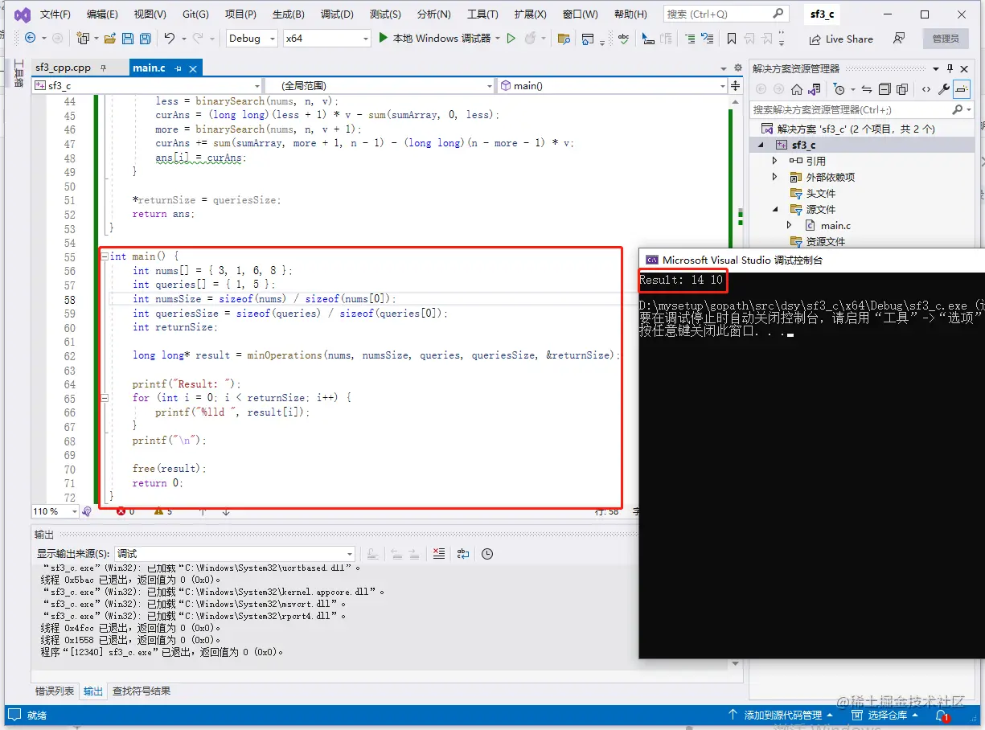985x730 pixels.
Task: Collapse the main function fold marker
Action: point(104,256)
